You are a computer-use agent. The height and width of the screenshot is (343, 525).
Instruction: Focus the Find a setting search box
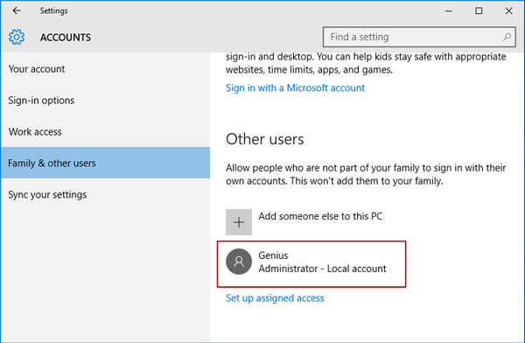[419, 37]
